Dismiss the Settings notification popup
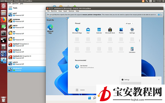The image size is (165, 103). click(x=159, y=80)
